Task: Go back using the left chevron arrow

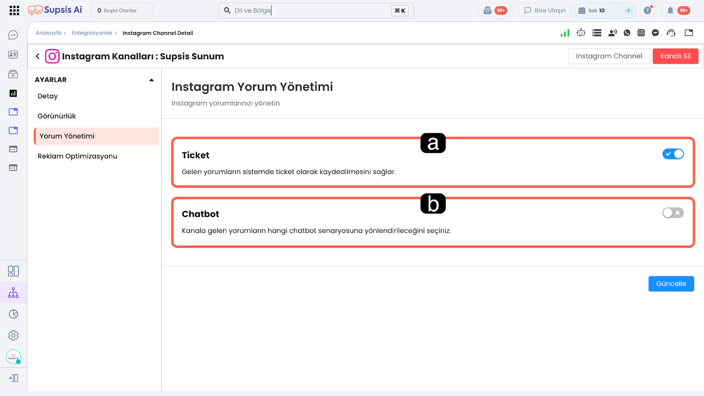Action: click(38, 56)
